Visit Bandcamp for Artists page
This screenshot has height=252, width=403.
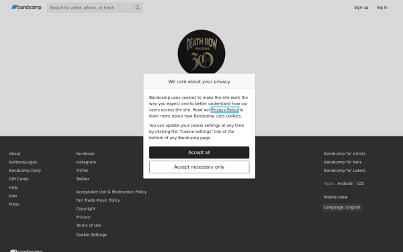pos(345,154)
